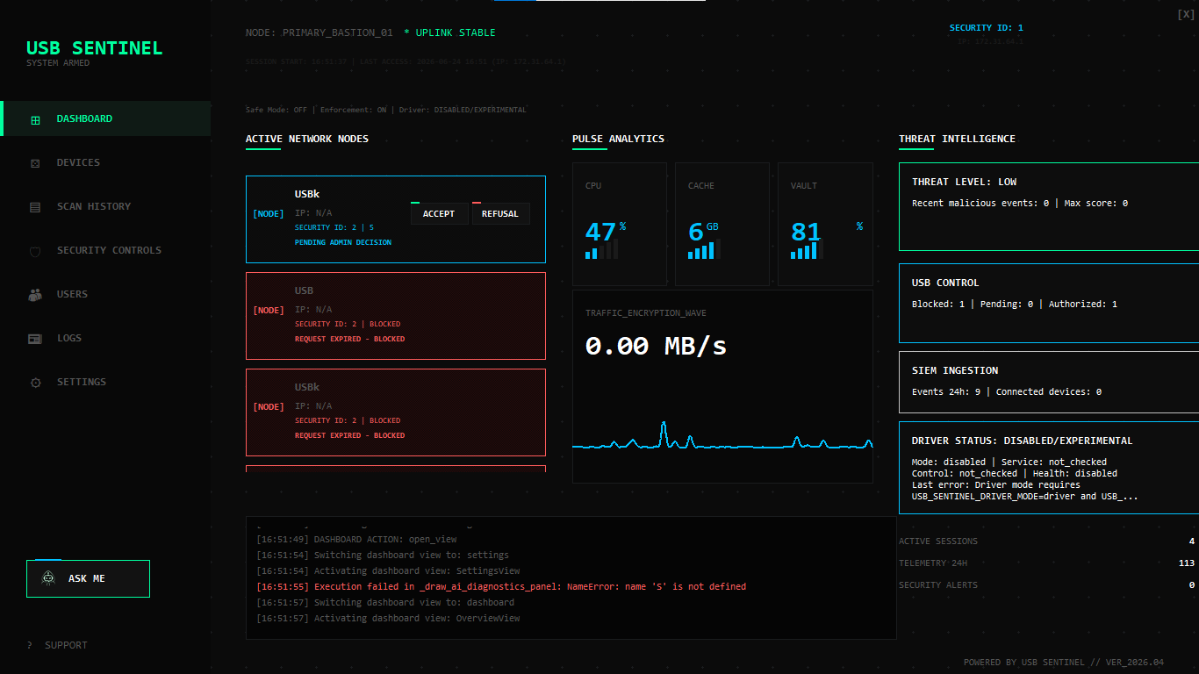Select the Security Controls shield icon
The image size is (1199, 674).
point(35,251)
